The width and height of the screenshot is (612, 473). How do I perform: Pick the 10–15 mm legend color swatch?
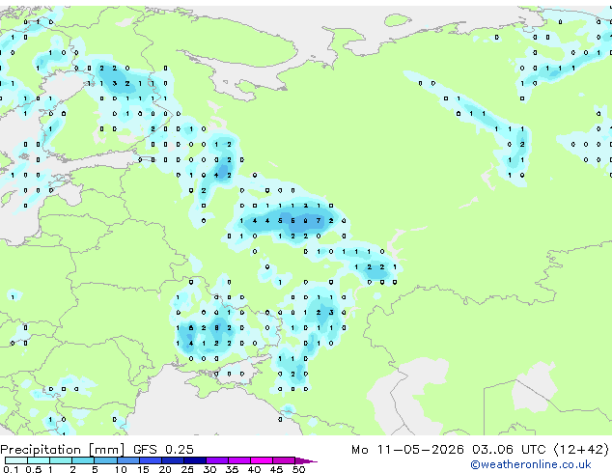[x=127, y=460]
